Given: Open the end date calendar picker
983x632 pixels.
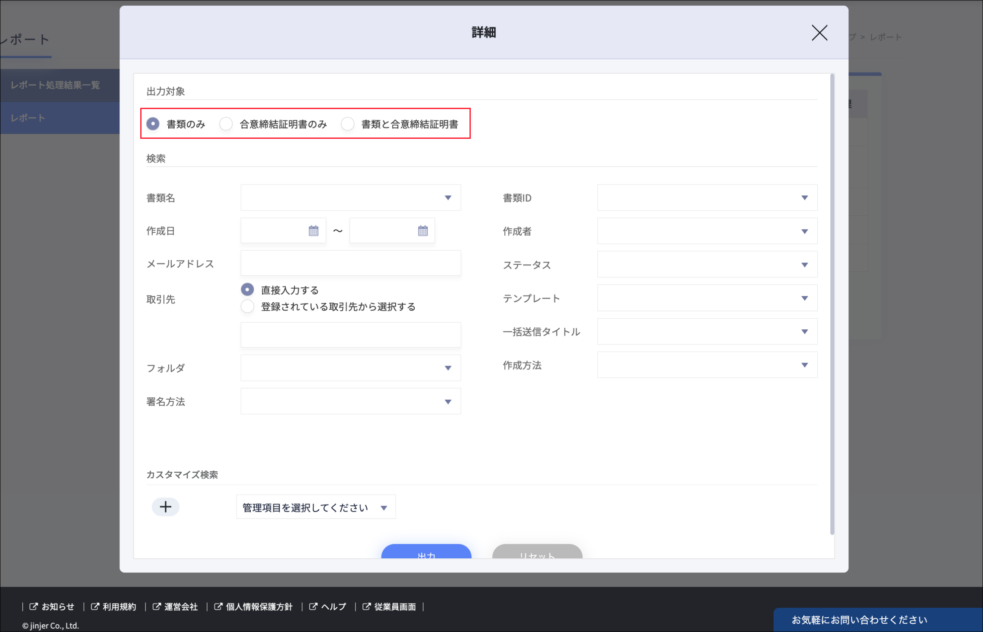Looking at the screenshot, I should tap(422, 231).
